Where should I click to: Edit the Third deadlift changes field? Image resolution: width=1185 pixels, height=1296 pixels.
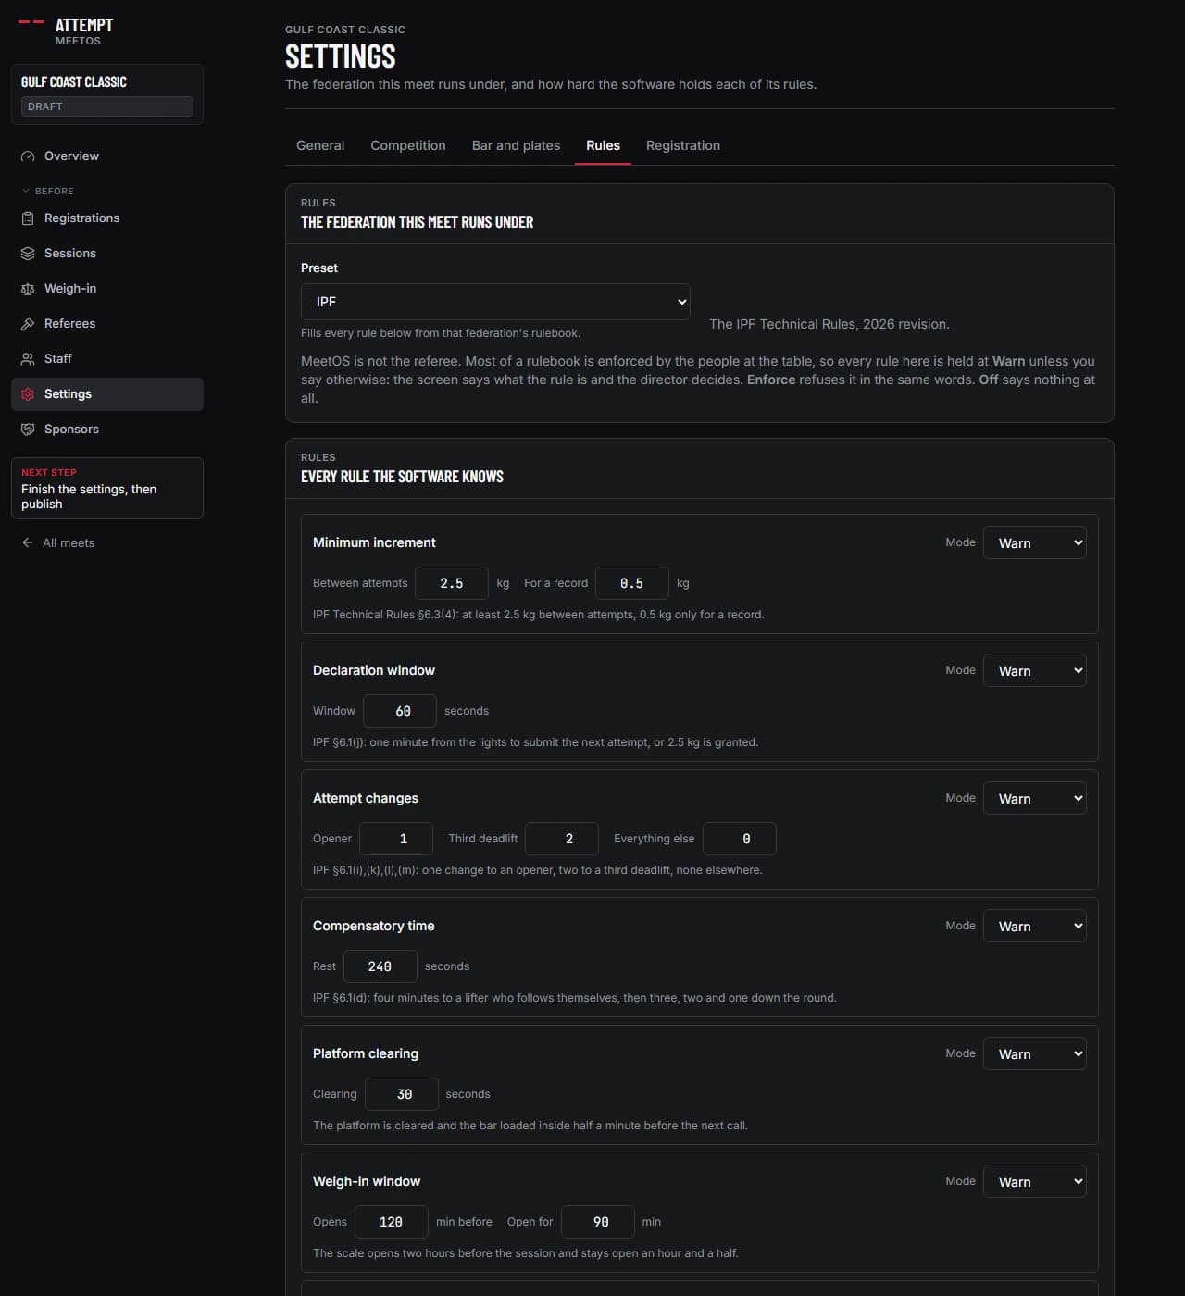click(562, 839)
